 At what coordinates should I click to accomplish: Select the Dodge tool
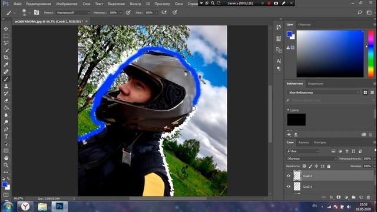tap(6, 122)
